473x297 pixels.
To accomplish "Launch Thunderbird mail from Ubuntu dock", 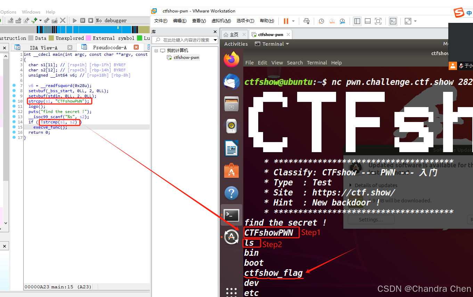I will 231,82.
